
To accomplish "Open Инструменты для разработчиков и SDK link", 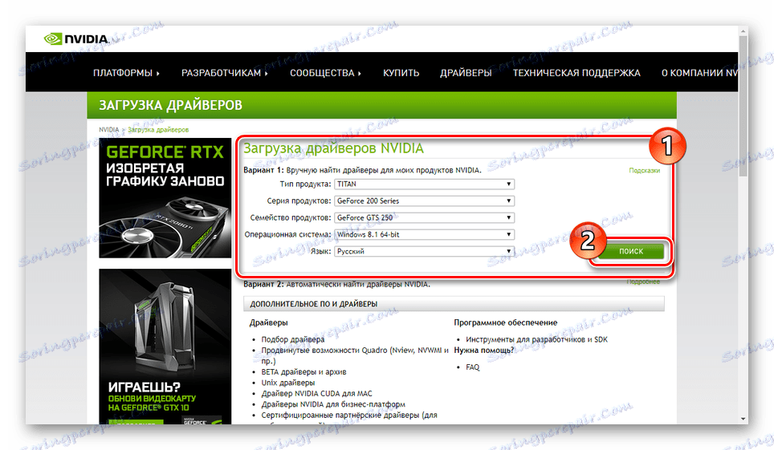I will point(536,339).
